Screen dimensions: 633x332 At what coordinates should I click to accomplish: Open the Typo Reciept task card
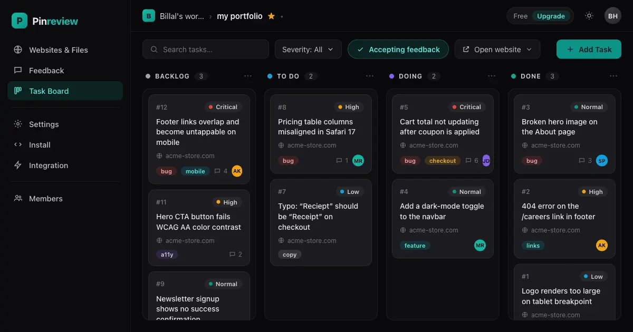(x=321, y=222)
